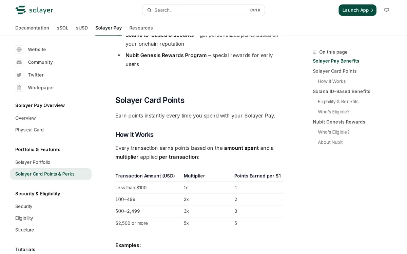Click the On this page list icon
This screenshot has height=254, width=407.
point(315,52)
